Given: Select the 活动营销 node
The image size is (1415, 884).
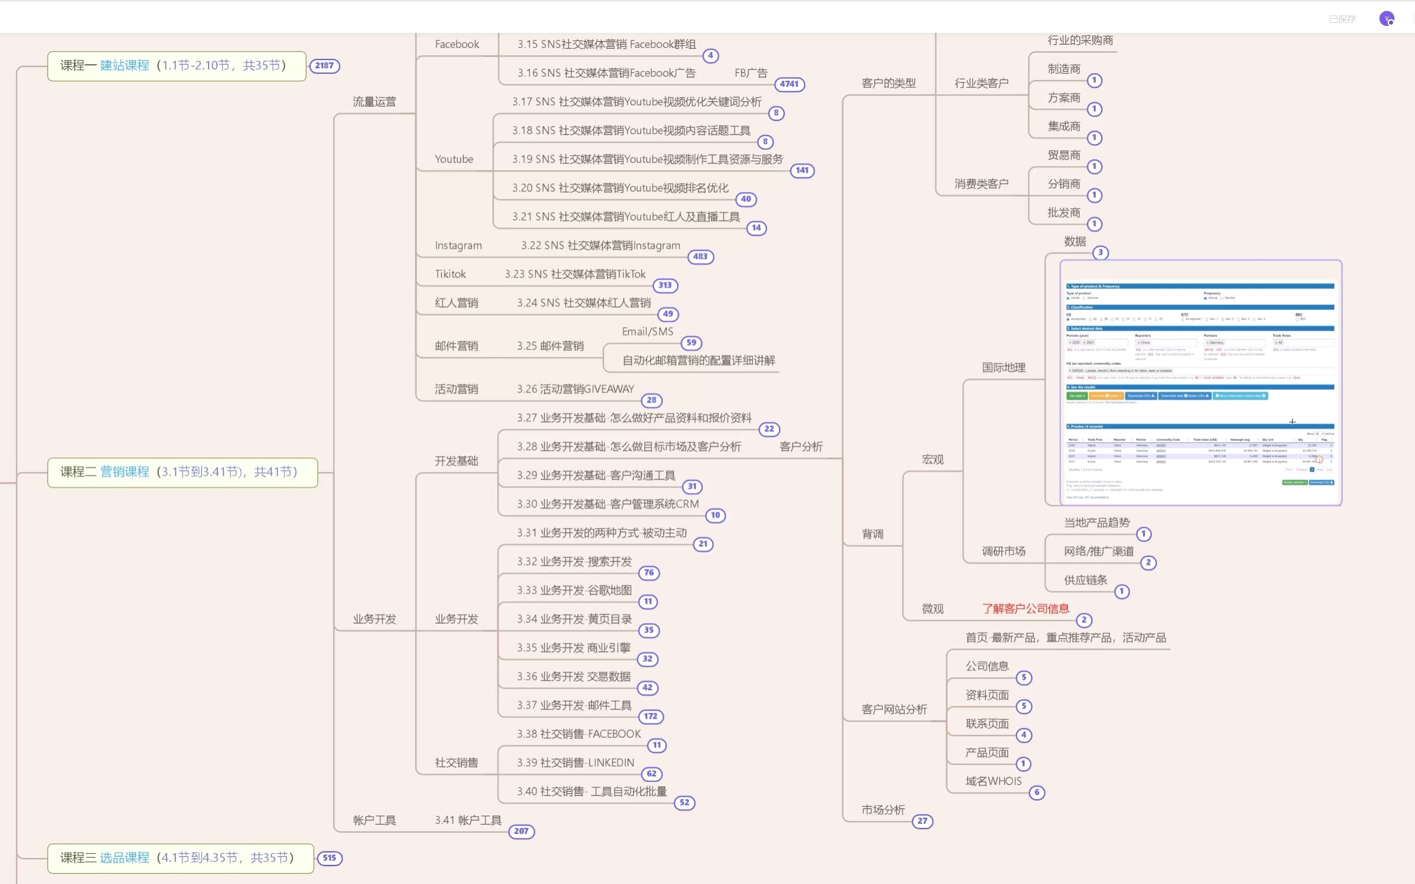Looking at the screenshot, I should [x=456, y=389].
